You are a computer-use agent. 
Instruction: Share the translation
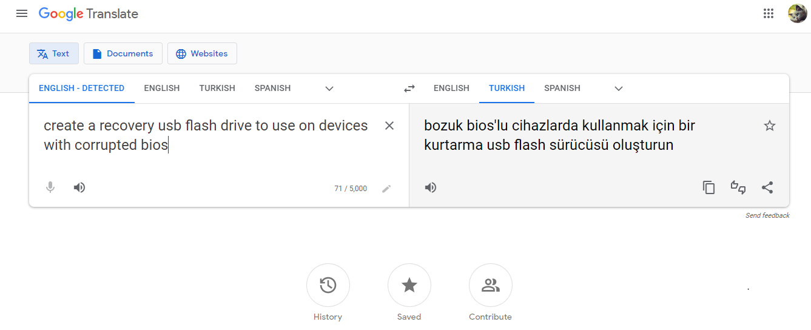click(767, 187)
